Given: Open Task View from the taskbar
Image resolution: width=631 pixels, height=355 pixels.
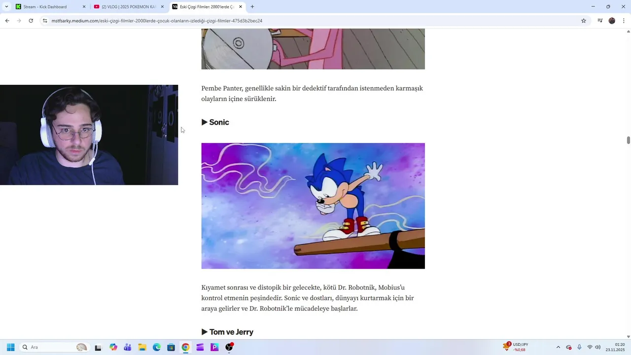Looking at the screenshot, I should coord(98,347).
